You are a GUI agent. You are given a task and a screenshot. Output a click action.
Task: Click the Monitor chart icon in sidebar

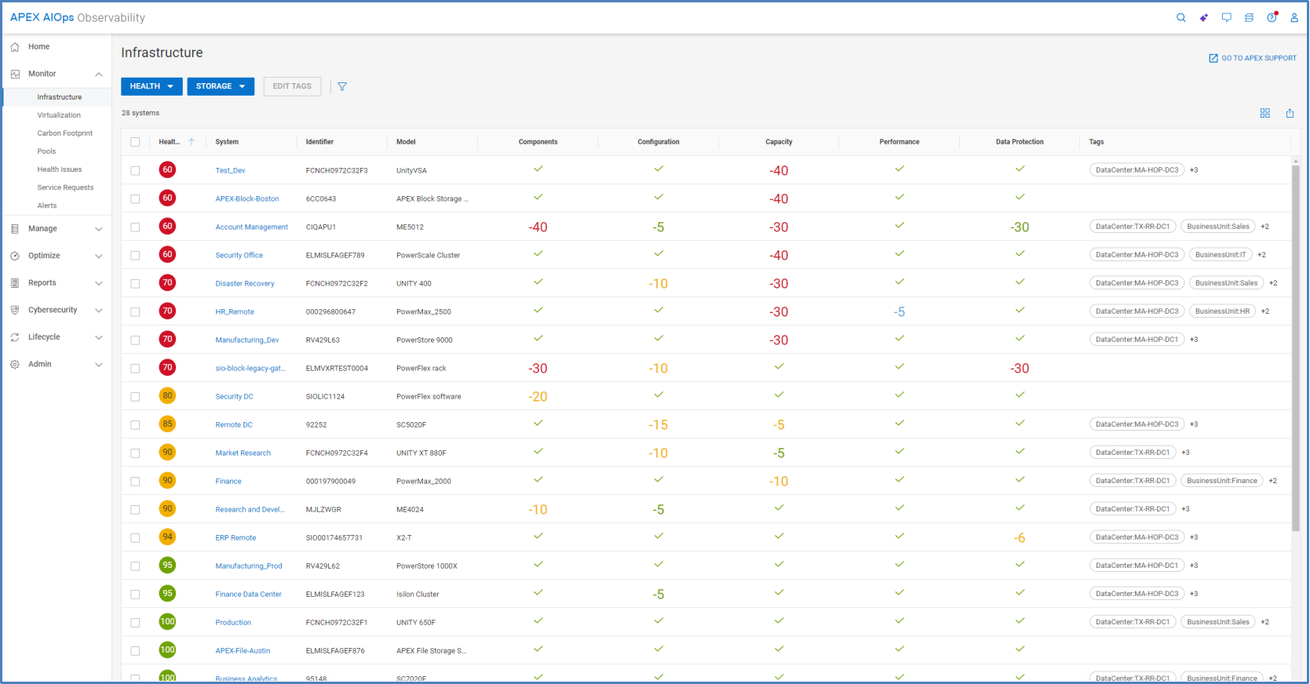pos(15,74)
